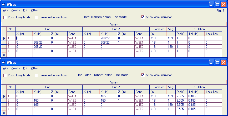Open the Wire menu in the top window
228x116 pixels.
tap(5, 10)
